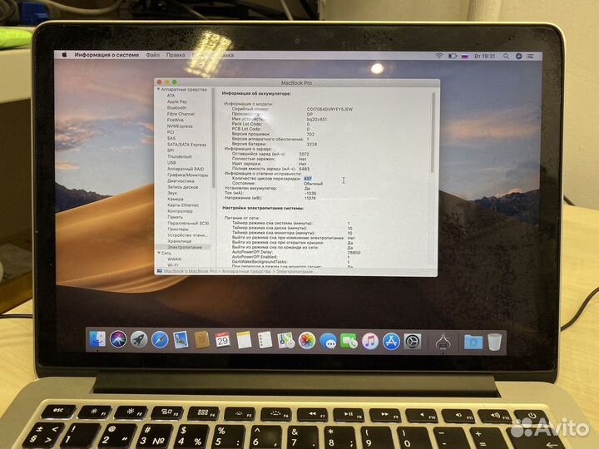
Task: Open Reminders list icon in dock
Action: pos(265,340)
